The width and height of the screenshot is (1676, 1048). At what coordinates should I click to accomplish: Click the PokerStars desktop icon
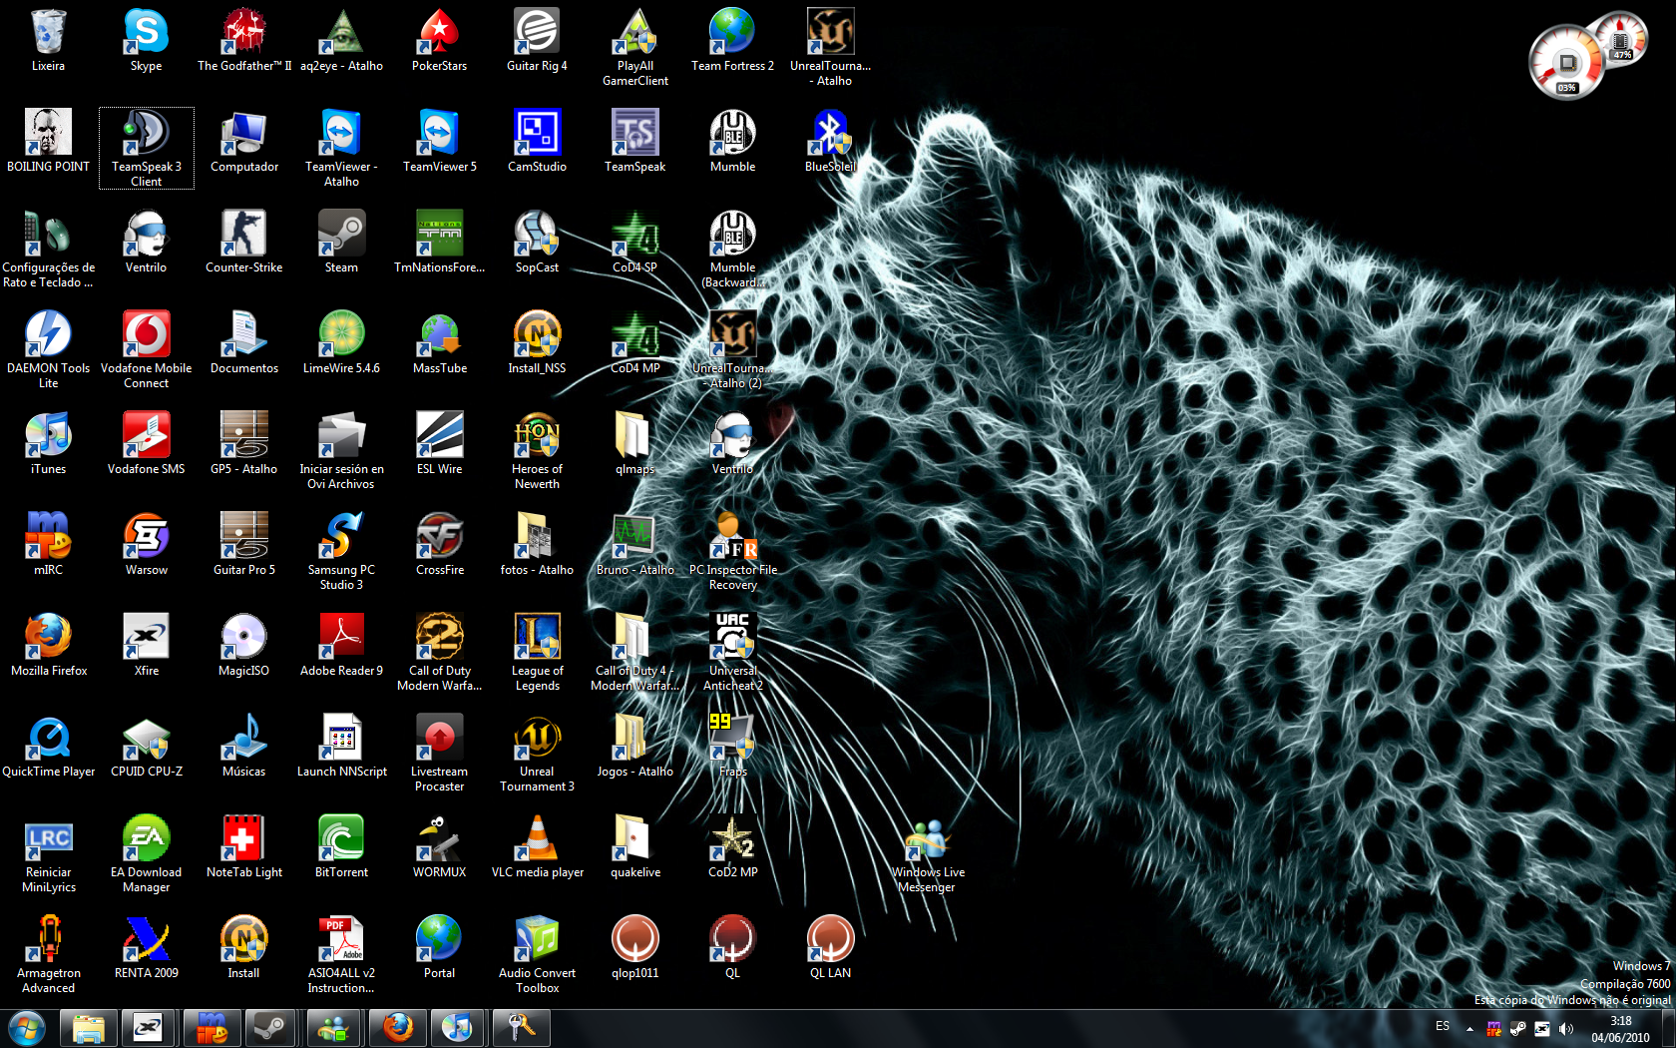pos(439,34)
